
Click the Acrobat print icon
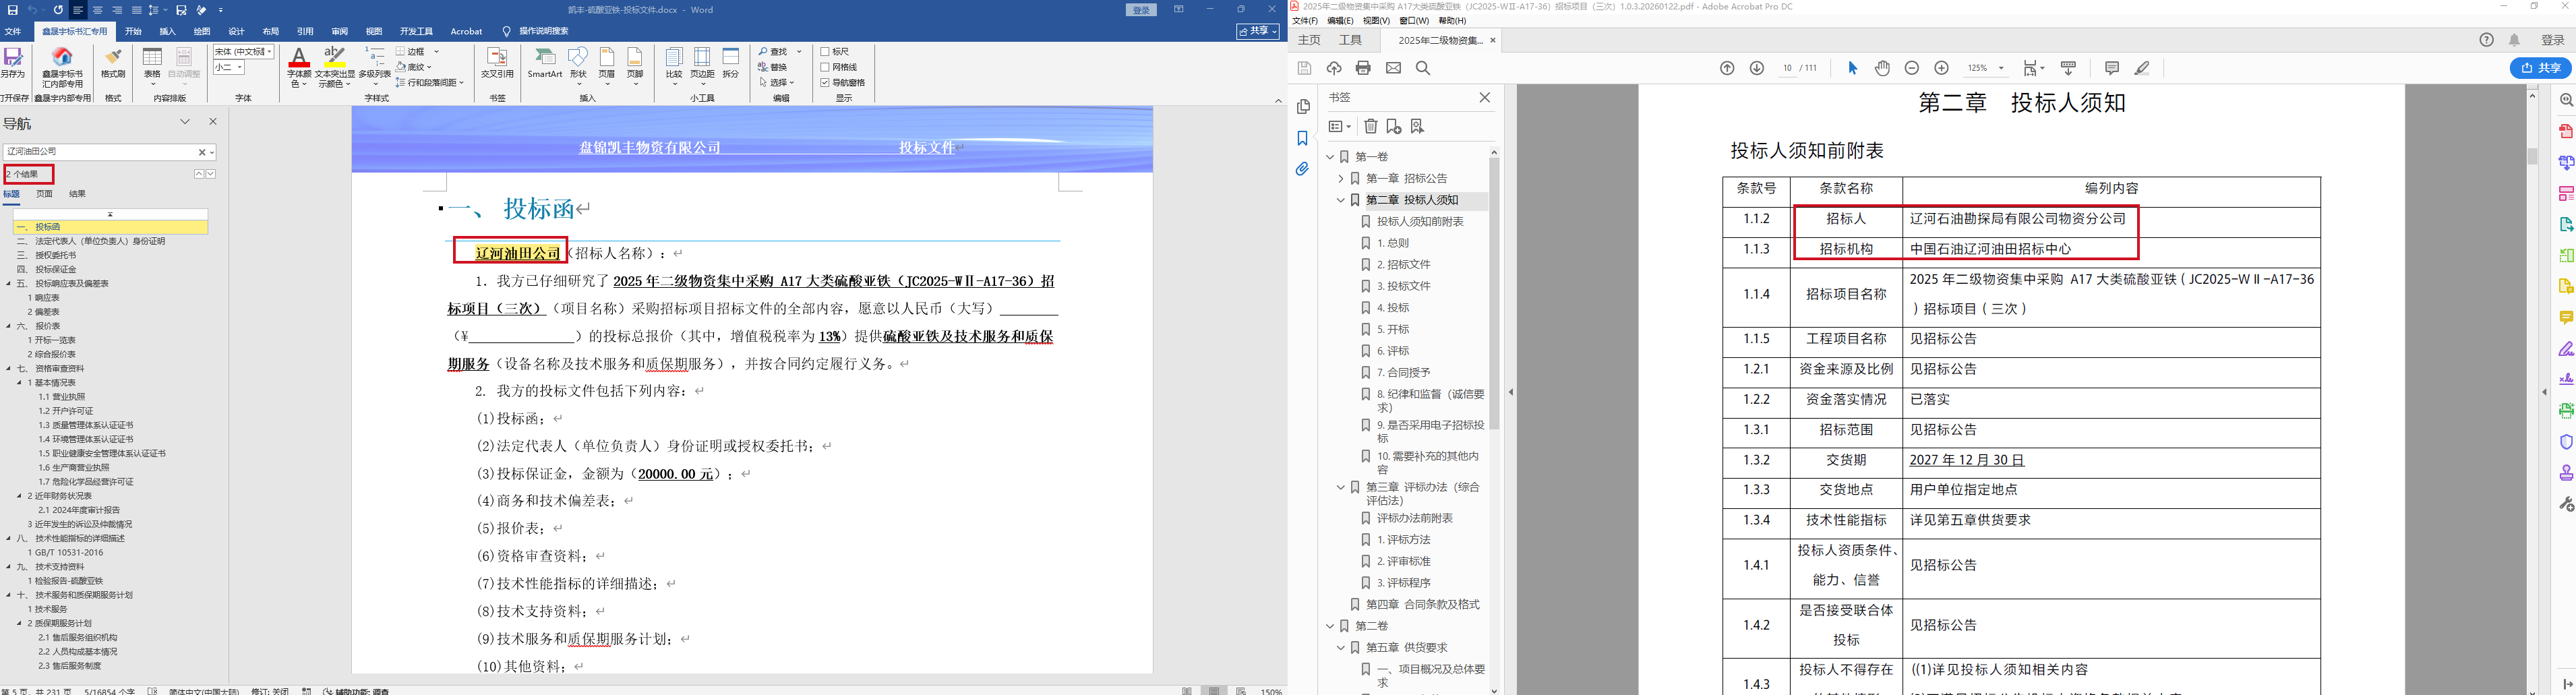1363,68
